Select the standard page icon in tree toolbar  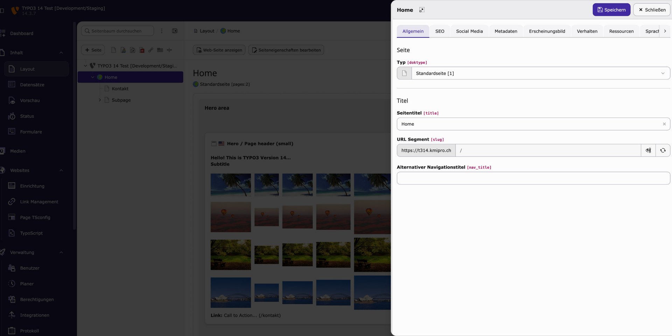point(113,50)
